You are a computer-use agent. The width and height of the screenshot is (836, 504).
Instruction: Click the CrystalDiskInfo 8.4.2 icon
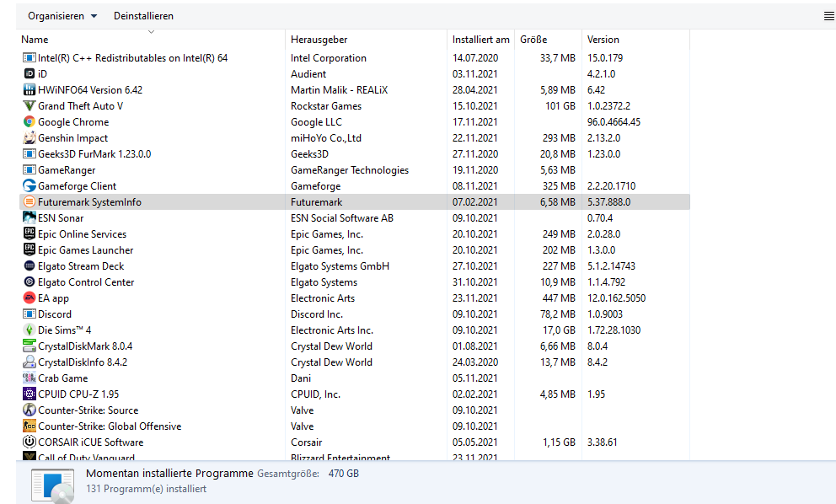29,362
